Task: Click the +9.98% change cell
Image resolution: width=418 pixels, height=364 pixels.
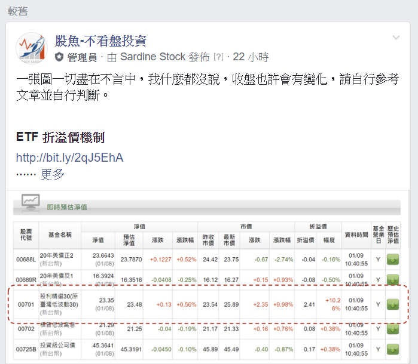Action: pyautogui.click(x=283, y=304)
